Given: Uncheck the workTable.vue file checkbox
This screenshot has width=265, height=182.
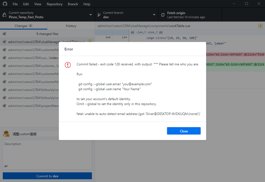Looking at the screenshot, I should 4,42.
